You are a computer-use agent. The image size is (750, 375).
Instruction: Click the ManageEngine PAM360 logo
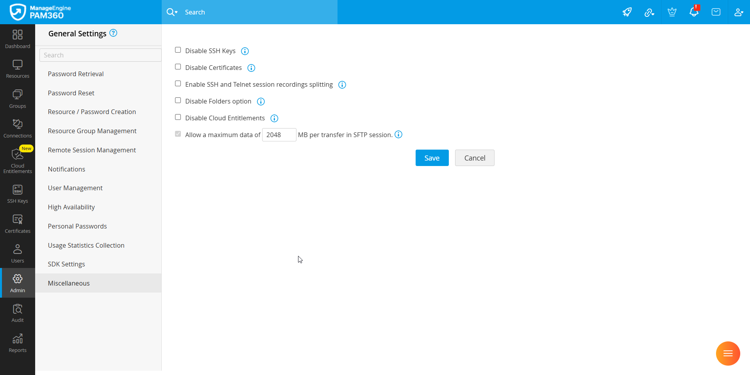(40, 12)
